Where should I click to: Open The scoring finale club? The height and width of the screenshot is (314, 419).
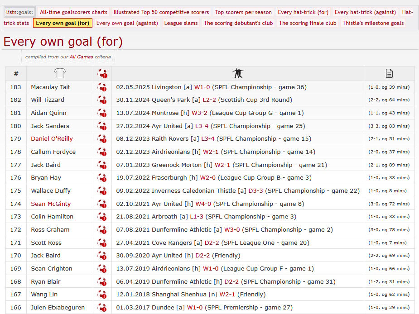(x=308, y=23)
